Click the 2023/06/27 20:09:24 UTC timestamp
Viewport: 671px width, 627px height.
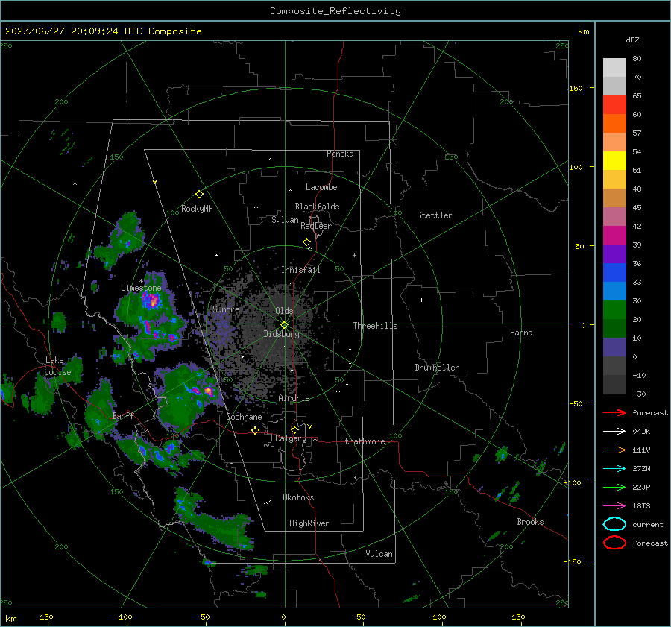[103, 31]
